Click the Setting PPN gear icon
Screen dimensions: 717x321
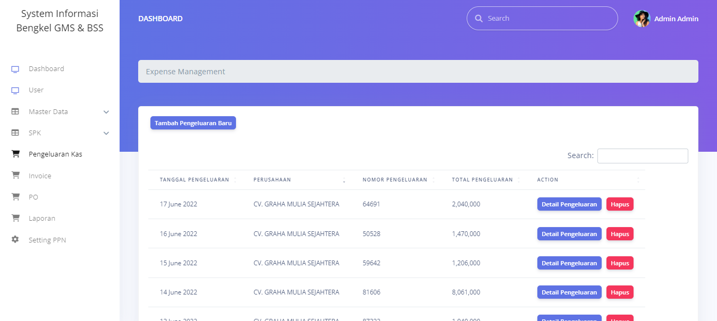click(x=15, y=240)
